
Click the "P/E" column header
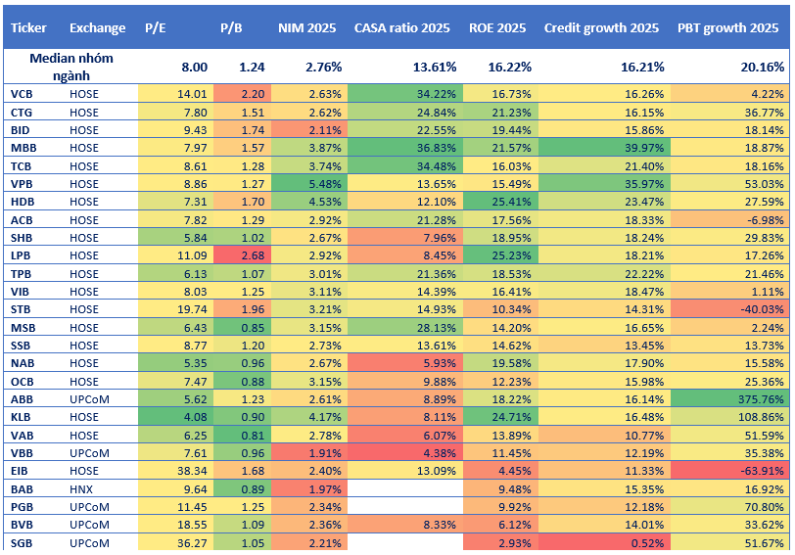[x=155, y=27]
